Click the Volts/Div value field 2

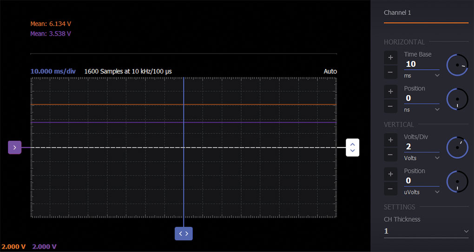(x=421, y=147)
